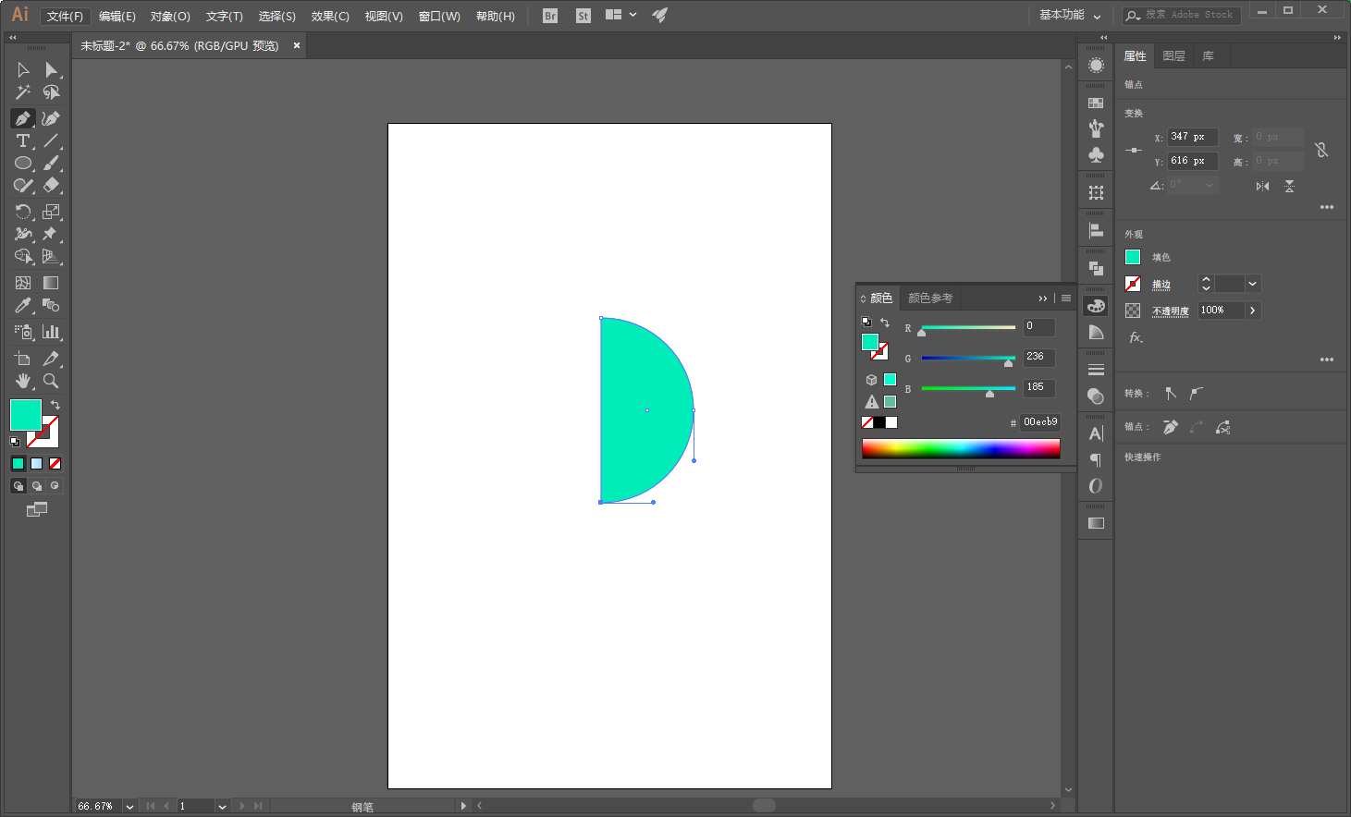This screenshot has height=817, width=1351.
Task: Open the Color panel flyout menu
Action: pos(1066,299)
